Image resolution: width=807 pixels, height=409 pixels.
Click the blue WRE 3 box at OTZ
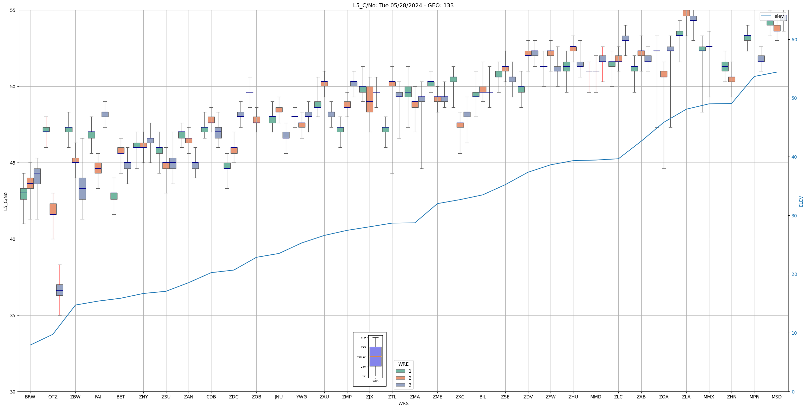click(x=60, y=290)
